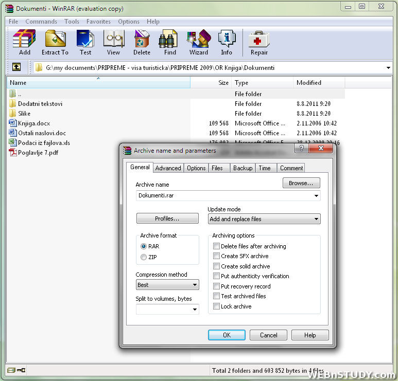Screen dimensions: 398x381
Task: Open the Options menu in menu bar
Action: [129, 22]
